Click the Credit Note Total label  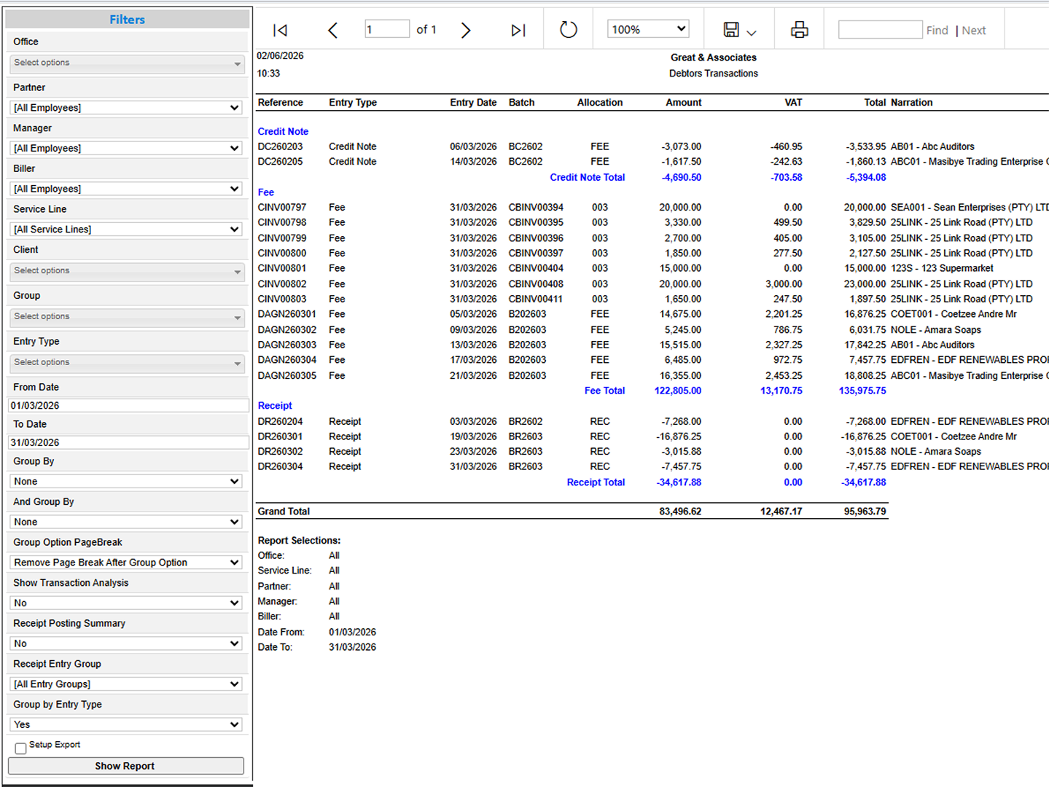588,178
